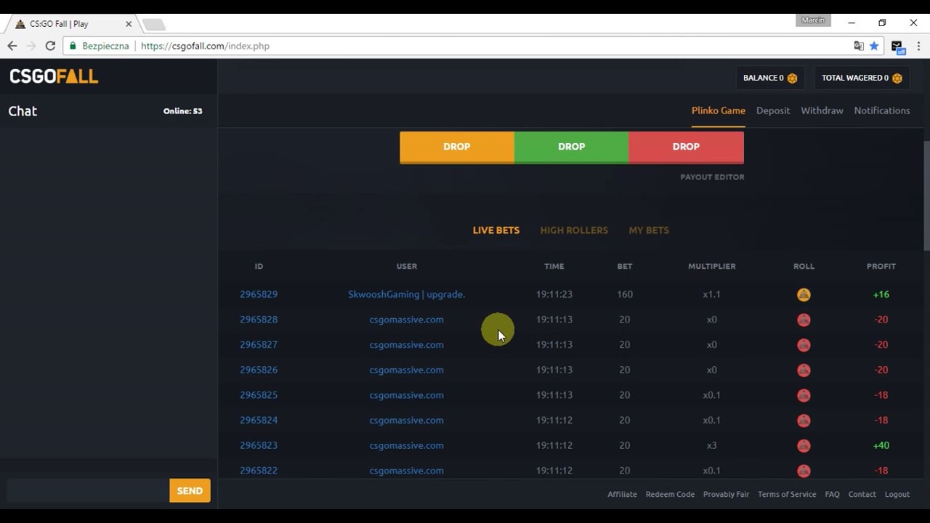
Task: Click the coin icon next to TOTAL WAGERED
Action: tap(897, 78)
